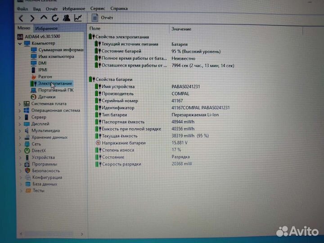Click the Портативный ПК laptop icon

click(33, 90)
